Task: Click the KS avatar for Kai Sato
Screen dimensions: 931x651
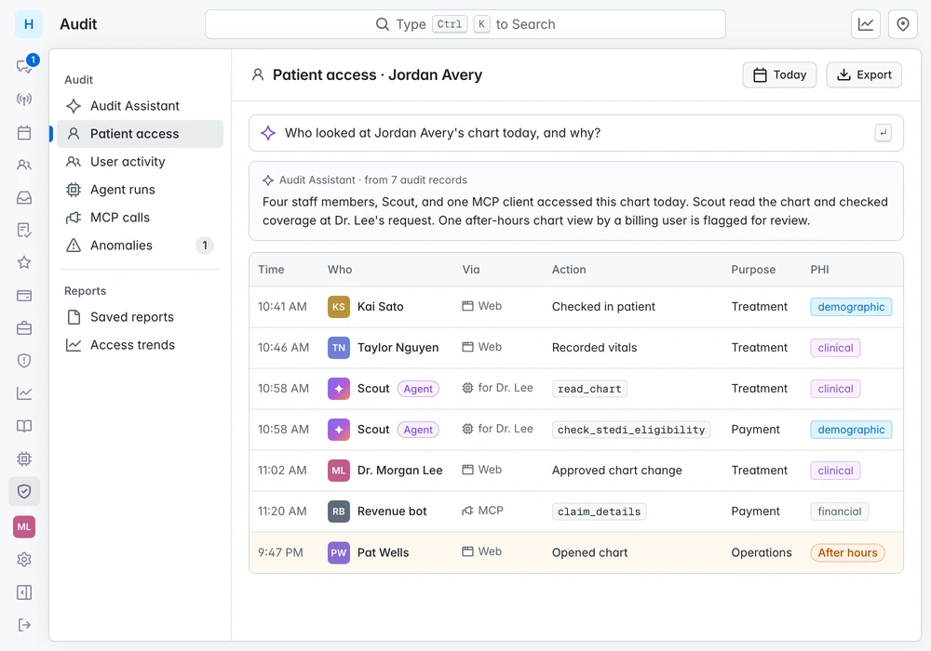Action: [x=339, y=307]
